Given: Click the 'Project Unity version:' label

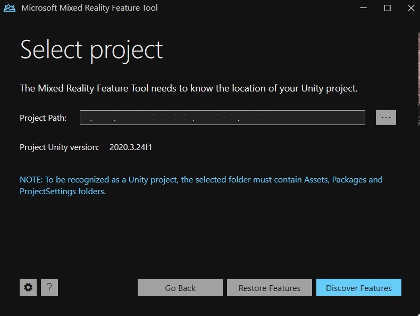Looking at the screenshot, I should [x=60, y=147].
